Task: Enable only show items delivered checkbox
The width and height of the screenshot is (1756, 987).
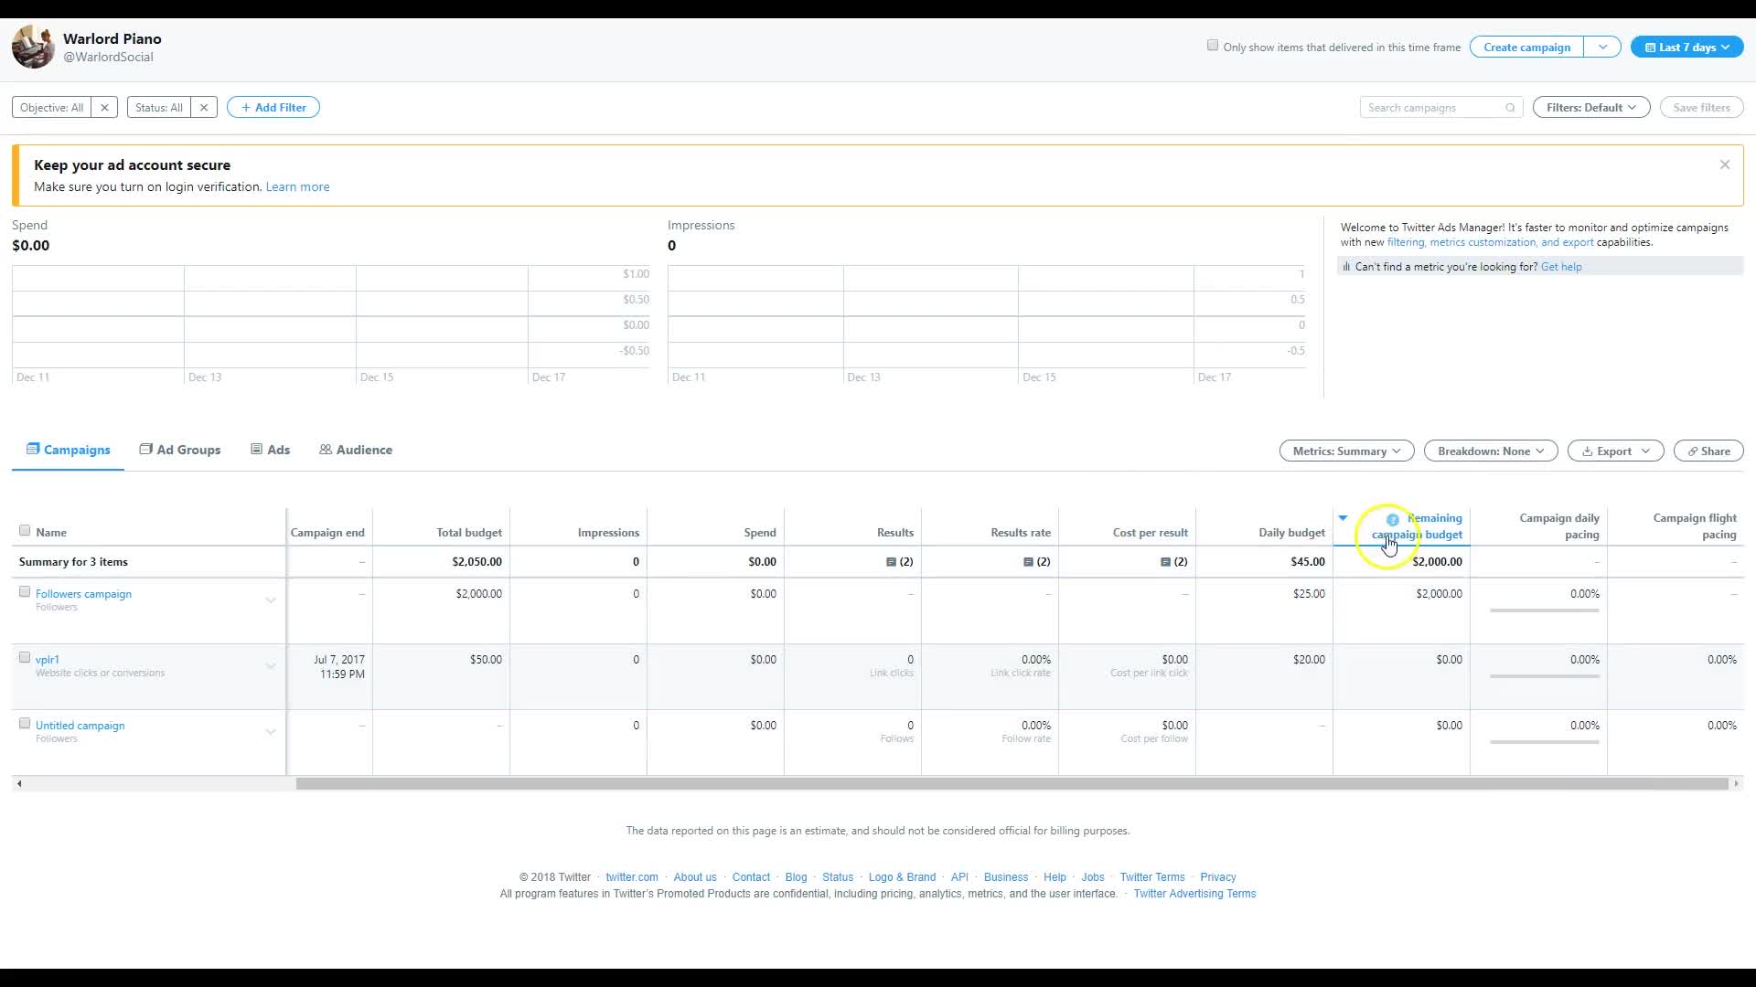Action: pyautogui.click(x=1213, y=46)
